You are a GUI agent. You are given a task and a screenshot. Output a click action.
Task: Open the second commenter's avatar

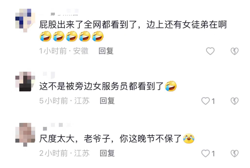point(25,82)
